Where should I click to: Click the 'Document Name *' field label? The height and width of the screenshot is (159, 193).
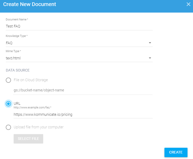click(17, 20)
